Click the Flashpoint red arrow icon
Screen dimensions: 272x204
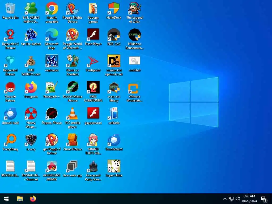coord(93,61)
